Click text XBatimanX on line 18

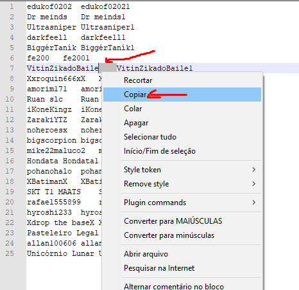pos(47,181)
